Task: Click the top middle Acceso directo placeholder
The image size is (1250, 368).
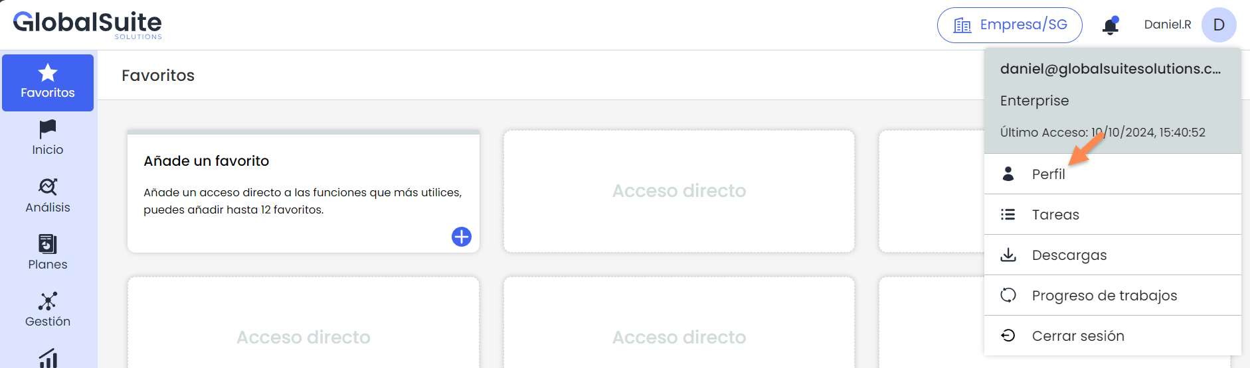Action: coord(679,191)
